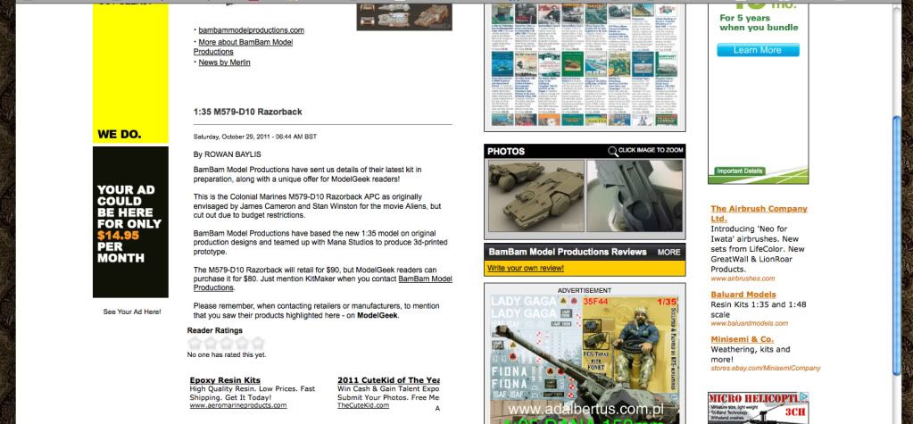Open The Airbrush Company Ltd. ad link
913x424 pixels.
coord(759,213)
